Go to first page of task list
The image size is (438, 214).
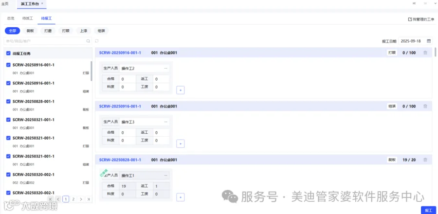point(51,199)
